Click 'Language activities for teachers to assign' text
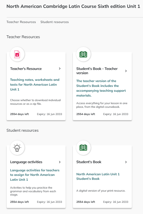This screenshot has height=214, width=143. tap(35, 175)
